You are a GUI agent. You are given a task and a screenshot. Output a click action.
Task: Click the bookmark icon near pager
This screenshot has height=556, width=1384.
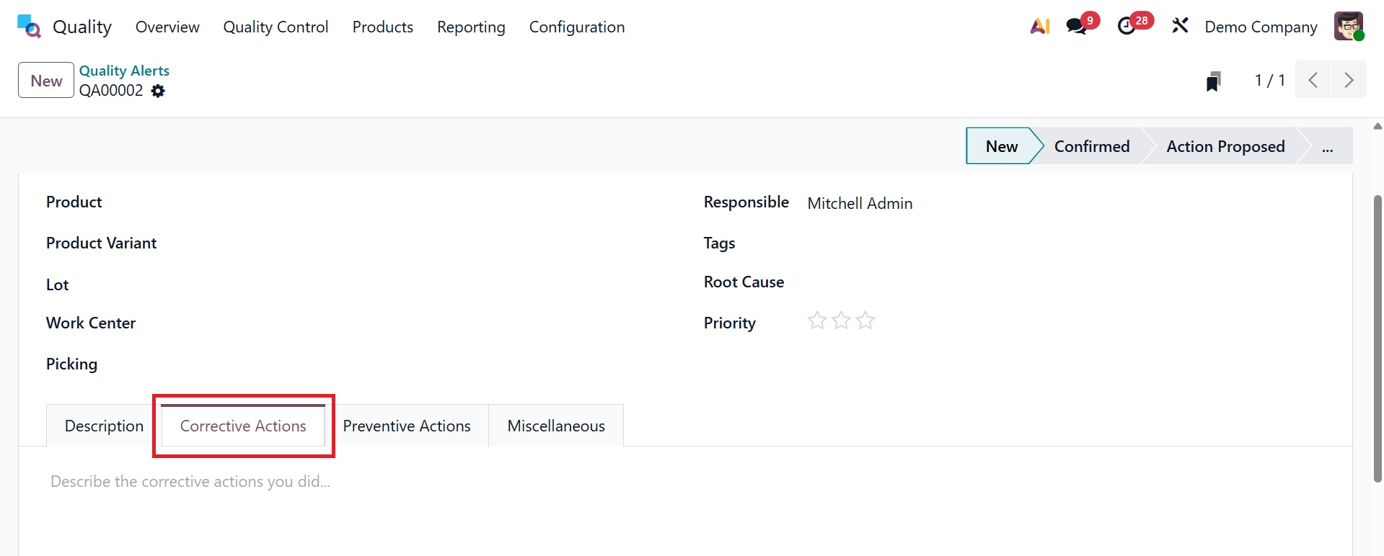coord(1214,81)
